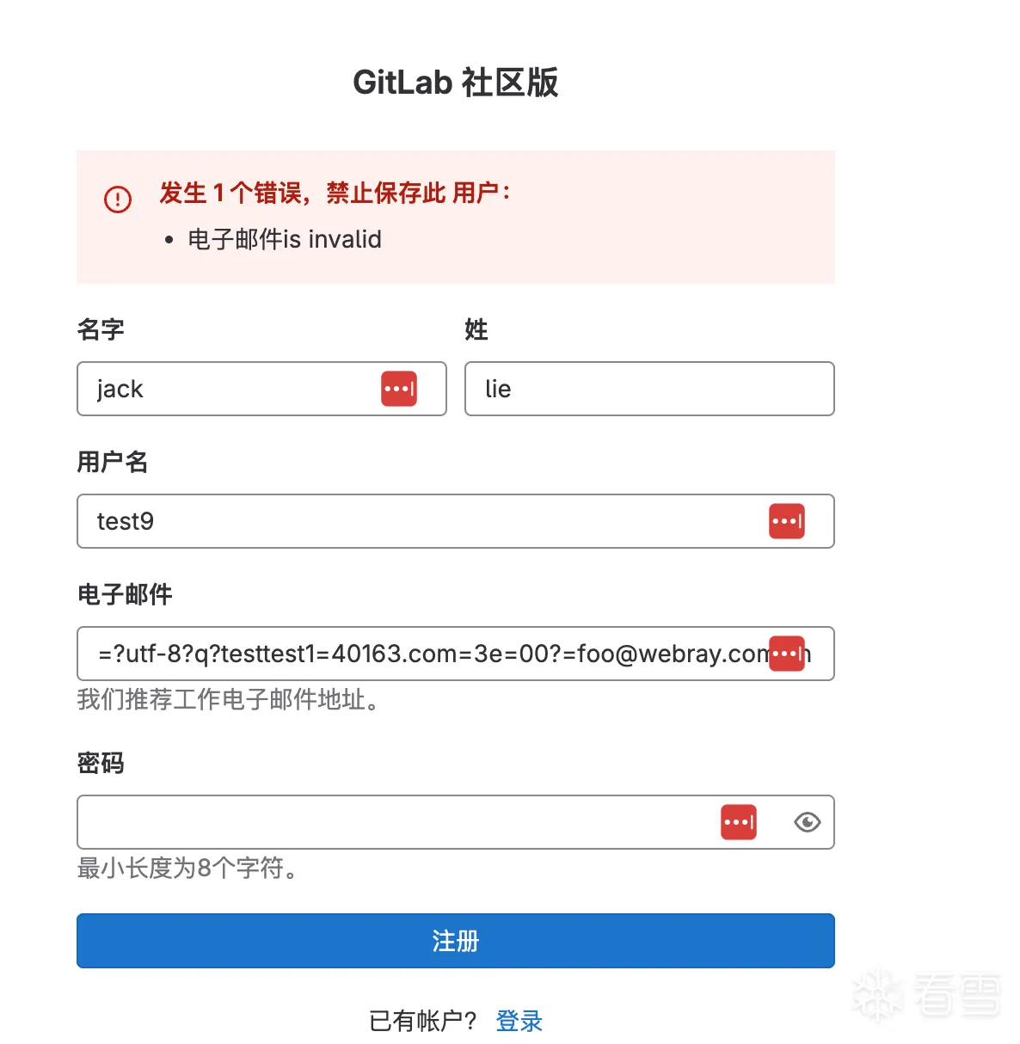Click the password manager icon in 用户名 field
The width and height of the screenshot is (1020, 1044).
click(x=786, y=521)
